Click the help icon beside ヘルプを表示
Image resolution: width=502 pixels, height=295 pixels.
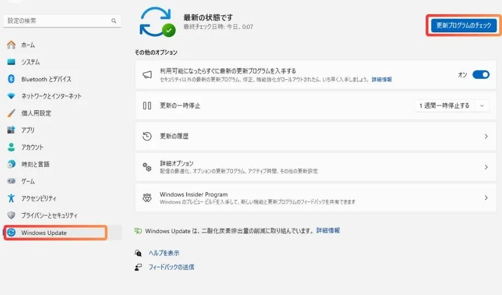tap(138, 253)
